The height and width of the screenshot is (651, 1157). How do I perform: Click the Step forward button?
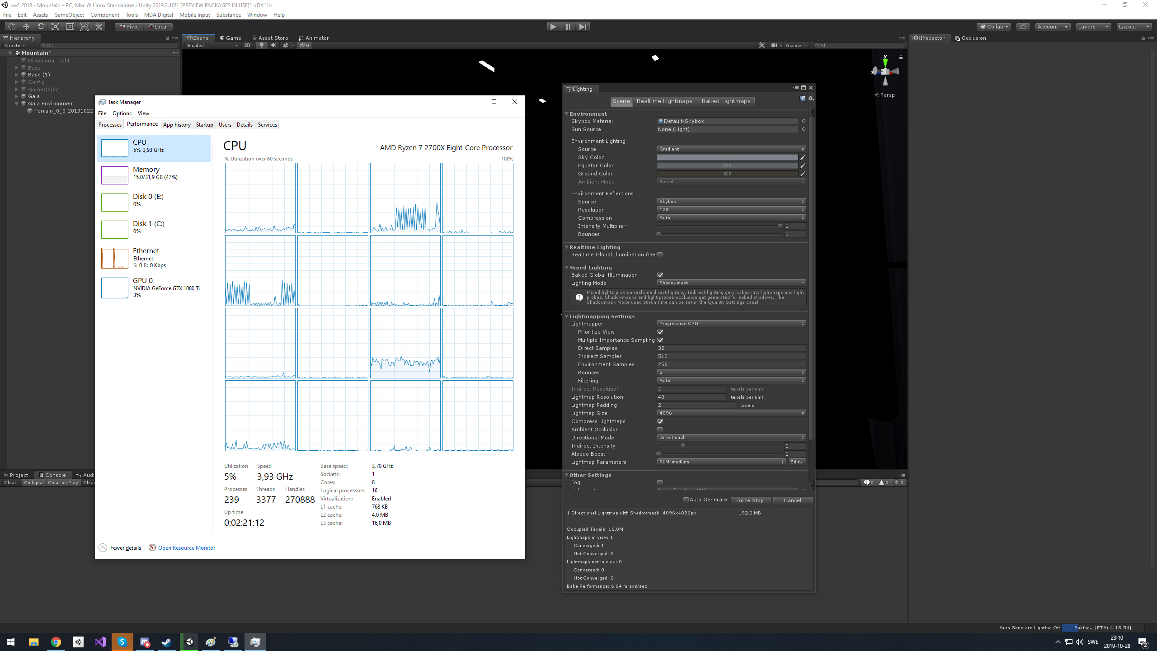click(x=583, y=27)
